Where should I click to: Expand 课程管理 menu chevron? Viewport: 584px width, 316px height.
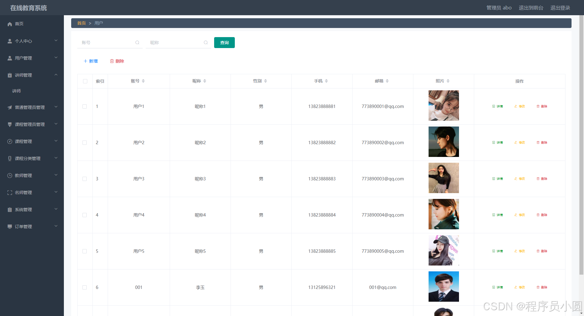(56, 141)
